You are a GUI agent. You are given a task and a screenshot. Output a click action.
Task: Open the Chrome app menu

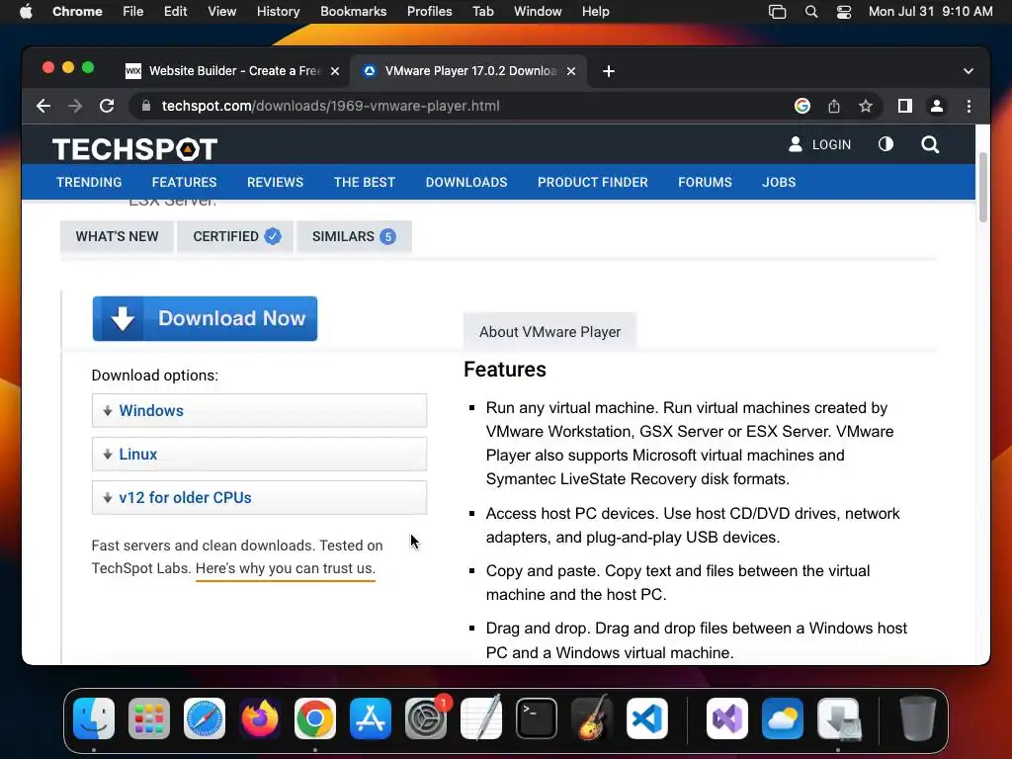(77, 12)
